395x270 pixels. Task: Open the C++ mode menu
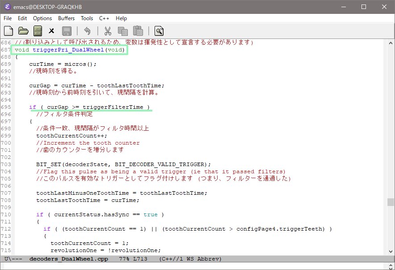[104, 18]
